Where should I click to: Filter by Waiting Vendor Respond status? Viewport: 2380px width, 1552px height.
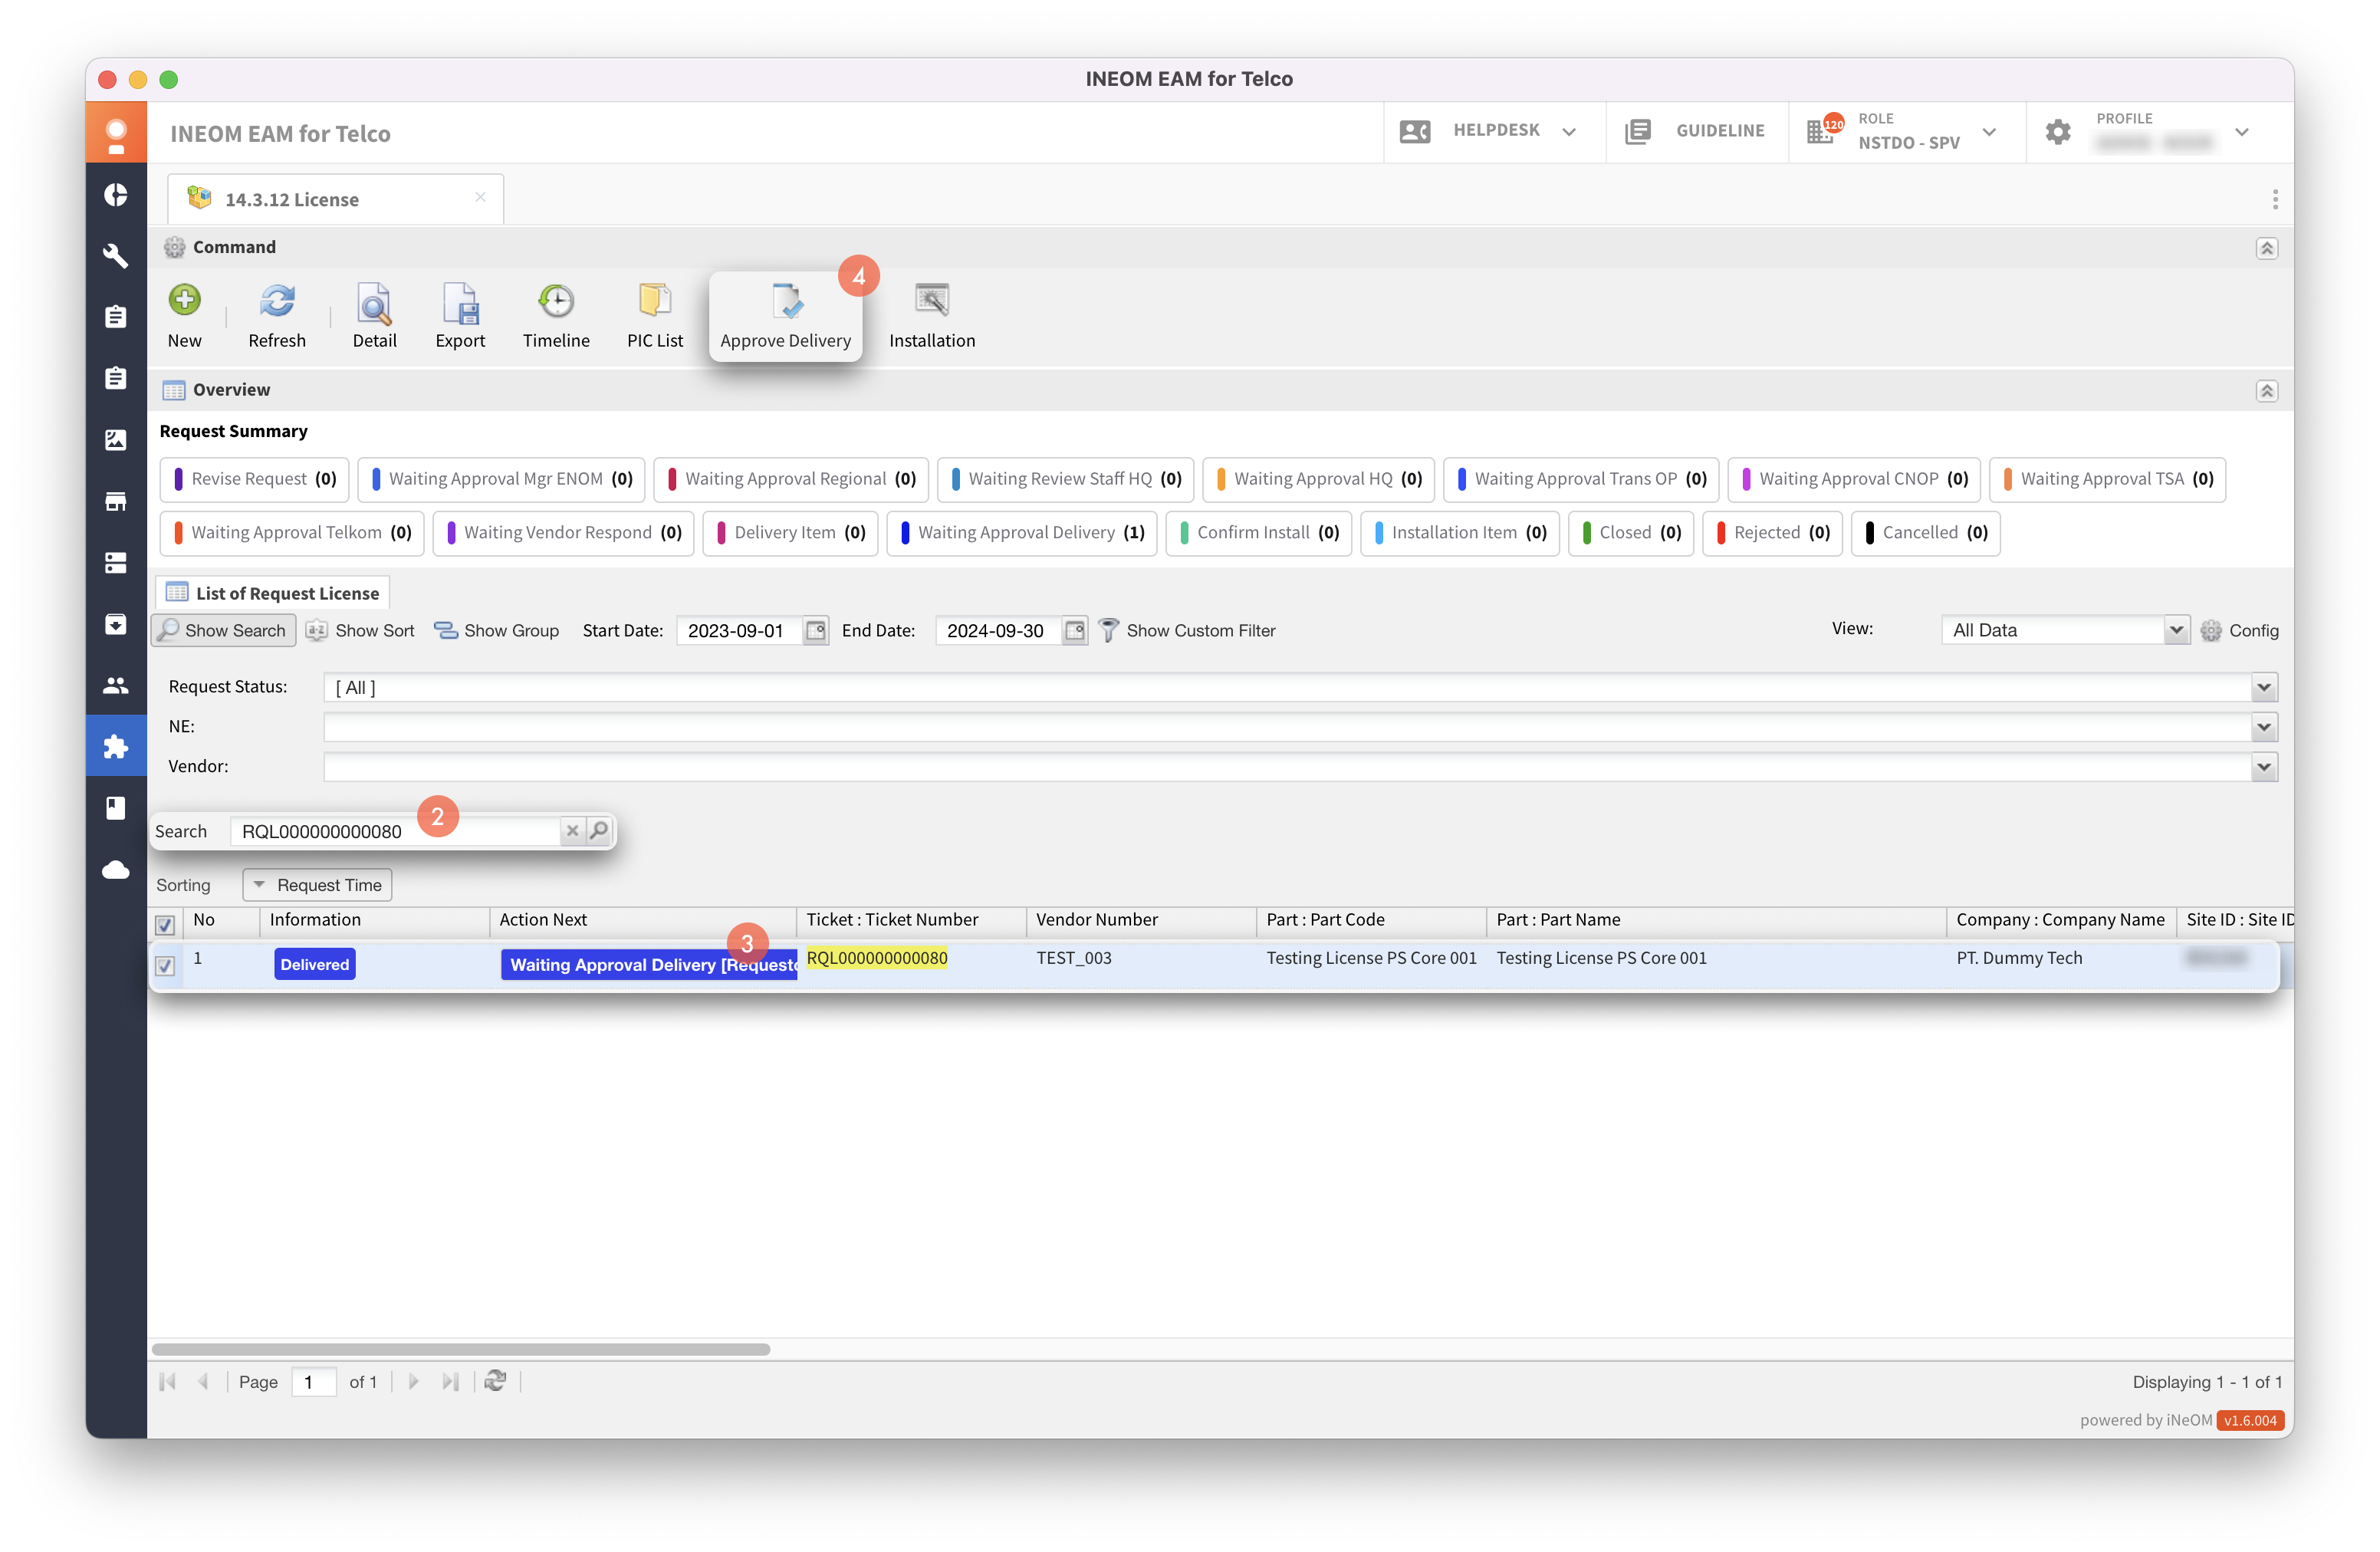(563, 533)
